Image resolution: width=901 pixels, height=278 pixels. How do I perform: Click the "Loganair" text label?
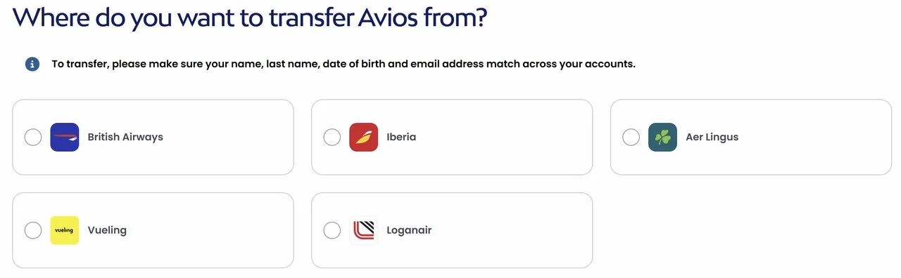(x=409, y=230)
